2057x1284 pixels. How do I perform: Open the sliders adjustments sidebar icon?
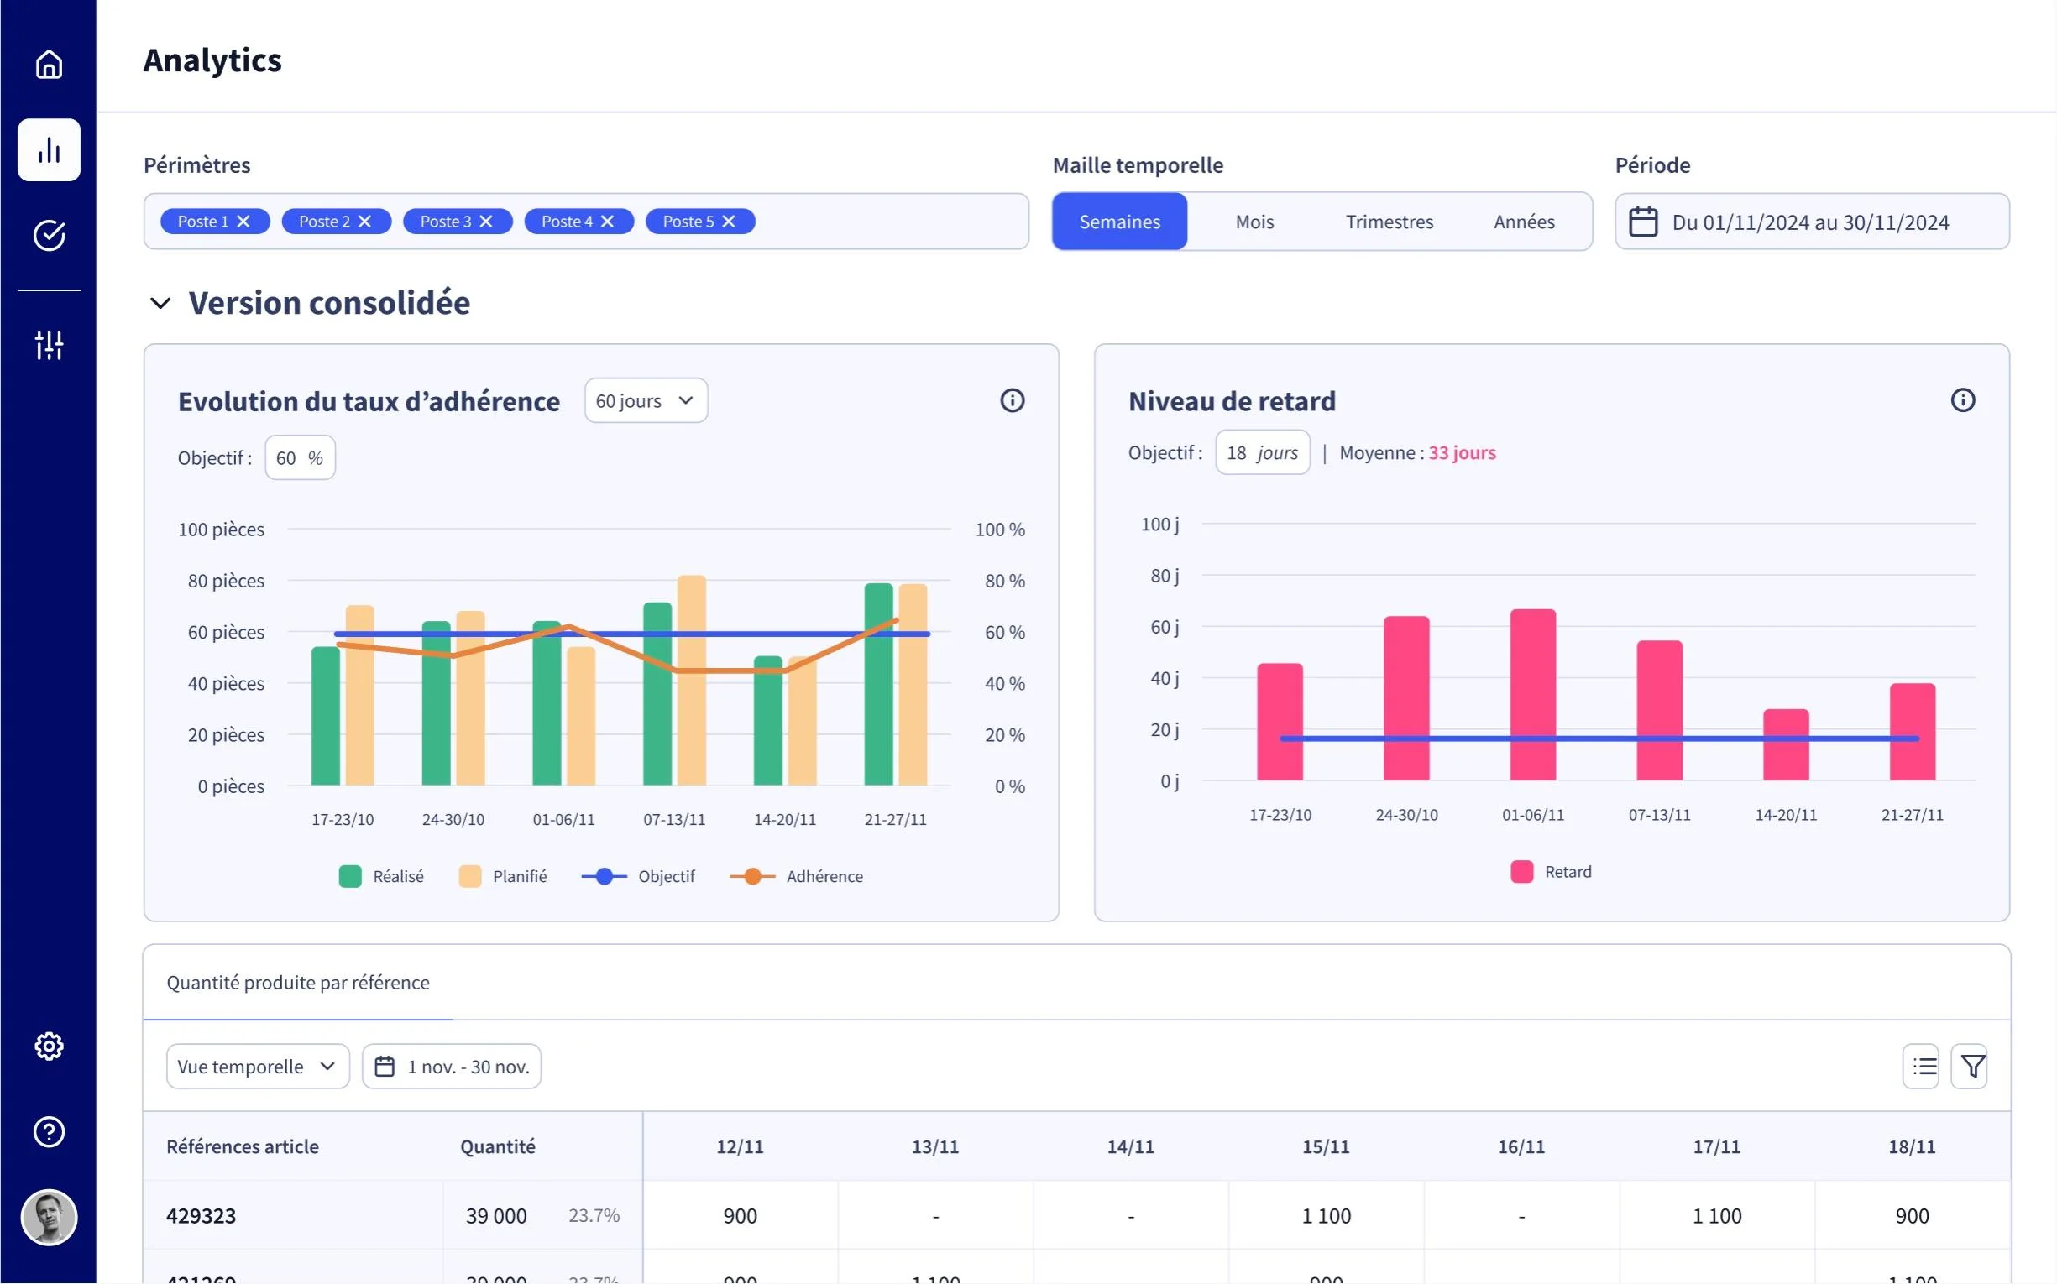[50, 346]
